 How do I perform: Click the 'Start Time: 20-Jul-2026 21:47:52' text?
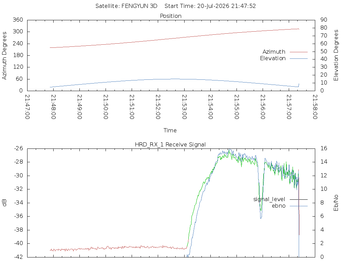click(x=210, y=6)
